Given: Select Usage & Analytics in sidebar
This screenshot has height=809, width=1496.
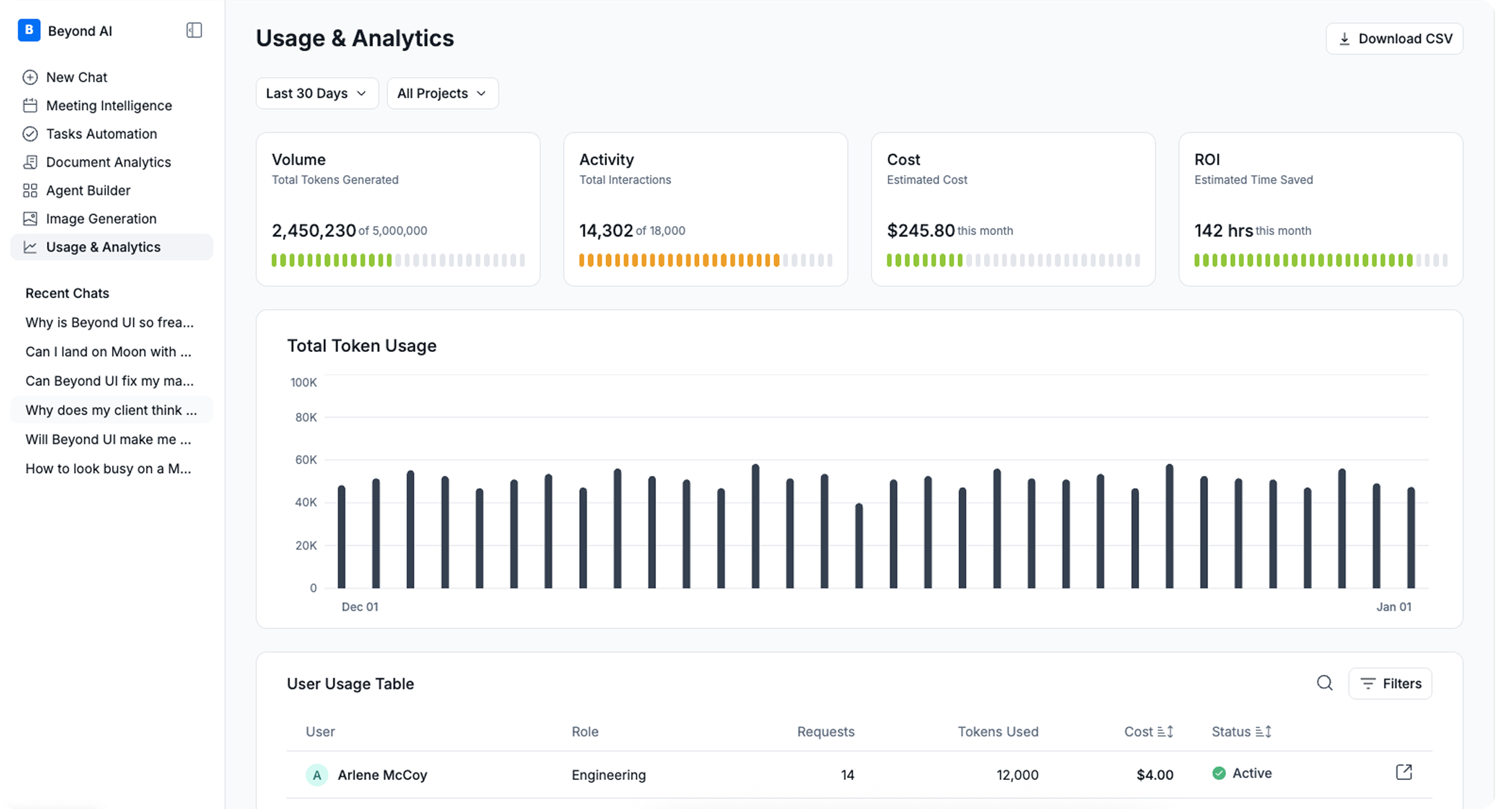Looking at the screenshot, I should 112,248.
